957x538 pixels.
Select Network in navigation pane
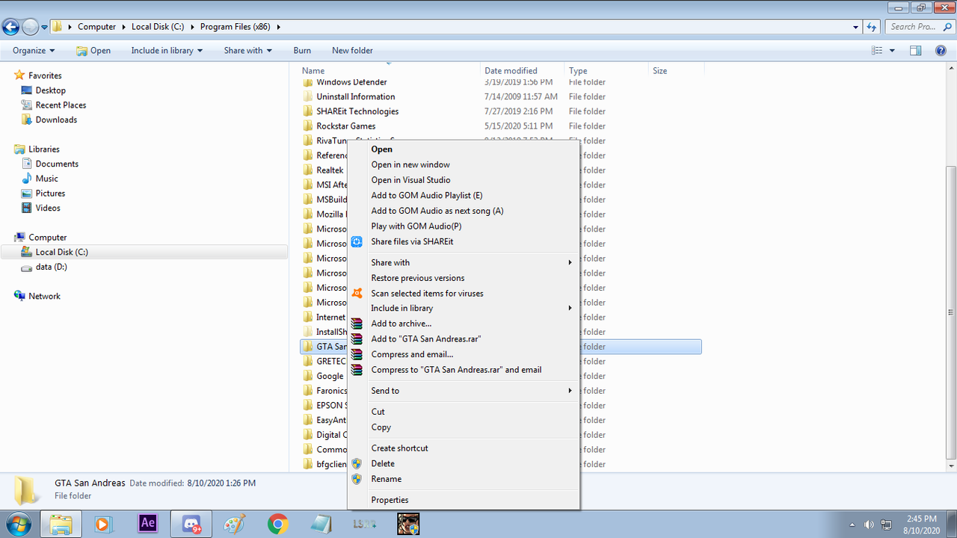pos(44,296)
